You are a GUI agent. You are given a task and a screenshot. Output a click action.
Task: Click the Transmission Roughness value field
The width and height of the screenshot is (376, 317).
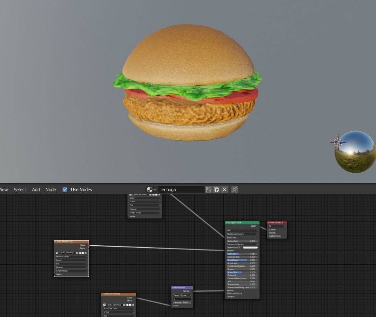(x=242, y=287)
